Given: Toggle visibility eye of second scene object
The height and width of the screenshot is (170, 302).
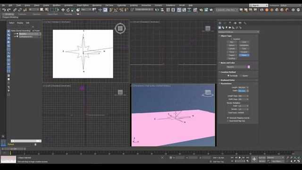Looking at the screenshot, I should (x=15, y=36).
